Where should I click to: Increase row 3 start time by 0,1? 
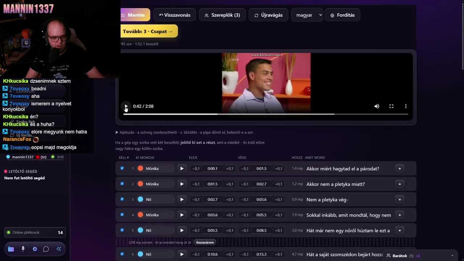click(229, 199)
